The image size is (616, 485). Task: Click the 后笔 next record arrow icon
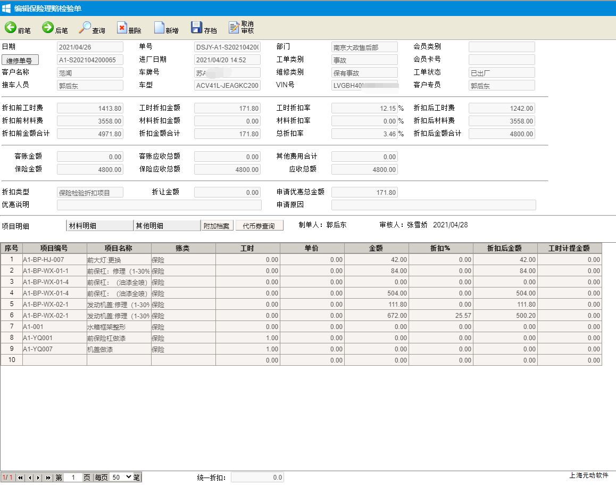tap(48, 28)
